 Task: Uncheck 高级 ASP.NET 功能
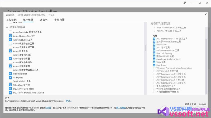click(x=154, y=56)
